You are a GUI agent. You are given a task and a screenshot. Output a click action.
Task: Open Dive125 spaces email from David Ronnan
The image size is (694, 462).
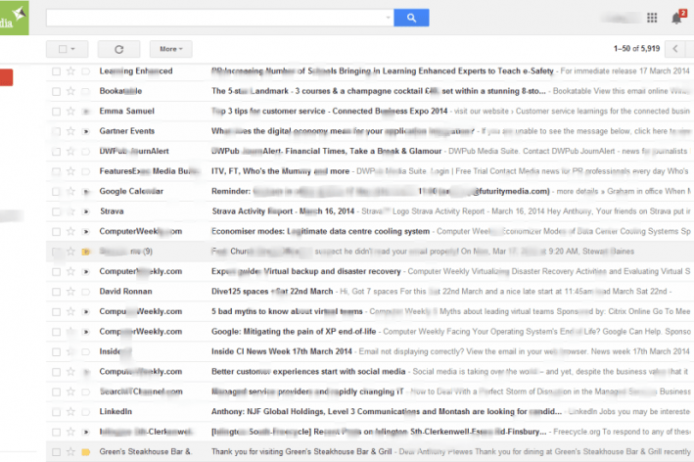click(370, 291)
